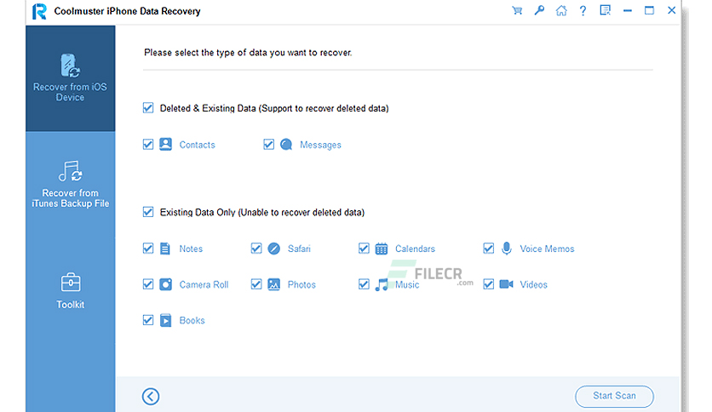Uncheck the Photos checkbox
Image resolution: width=712 pixels, height=412 pixels.
[256, 284]
